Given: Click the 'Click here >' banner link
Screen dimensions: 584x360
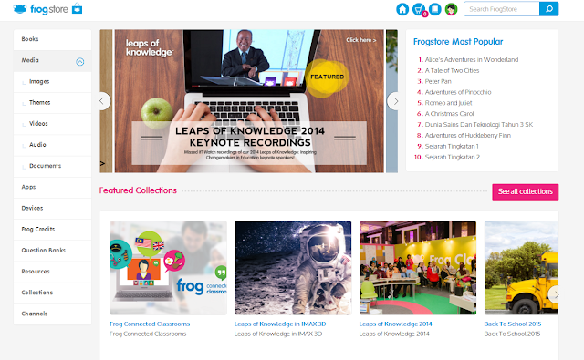Looking at the screenshot, I should pos(361,40).
